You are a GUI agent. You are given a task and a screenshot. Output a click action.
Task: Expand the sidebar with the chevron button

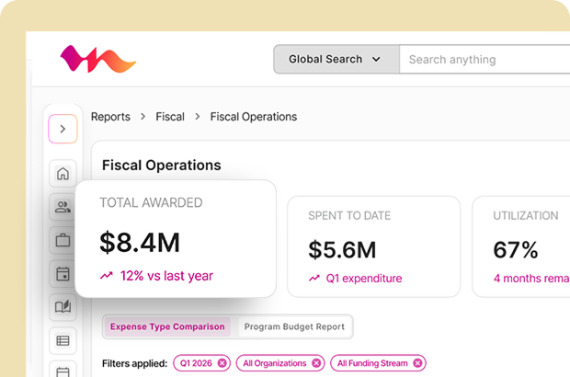pyautogui.click(x=63, y=130)
